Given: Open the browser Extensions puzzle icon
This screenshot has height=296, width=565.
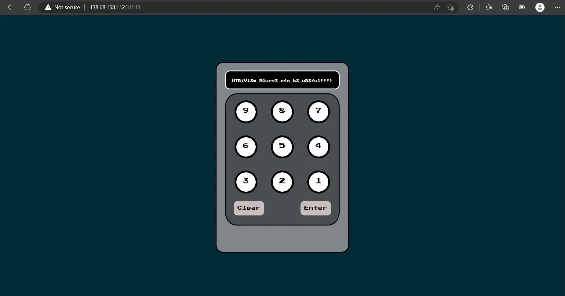Looking at the screenshot, I should [x=470, y=7].
